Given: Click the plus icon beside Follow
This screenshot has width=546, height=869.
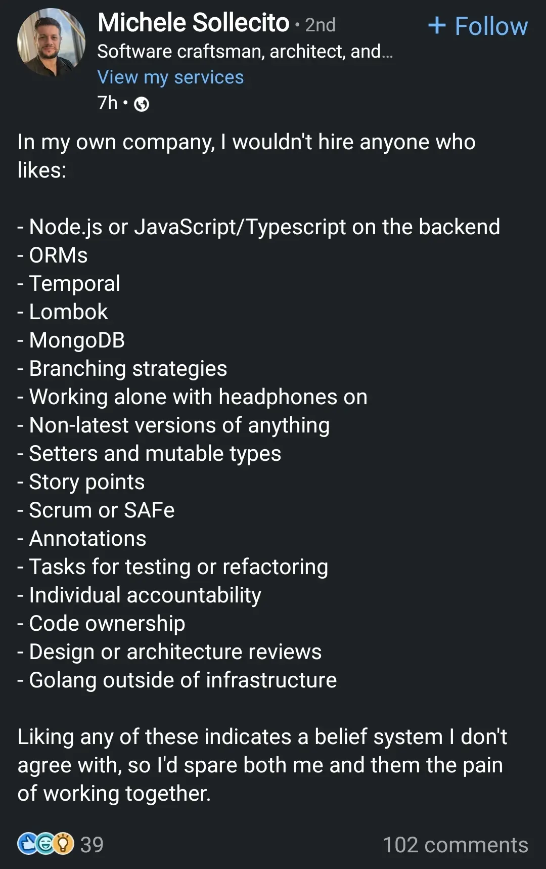Looking at the screenshot, I should pyautogui.click(x=437, y=25).
